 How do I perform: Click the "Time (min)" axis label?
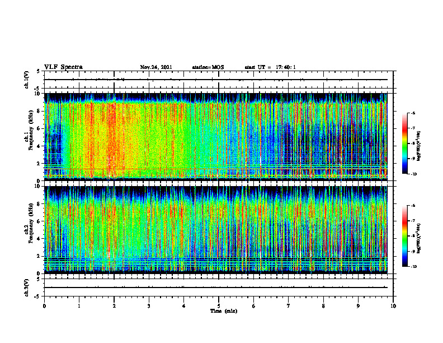pos(224,311)
